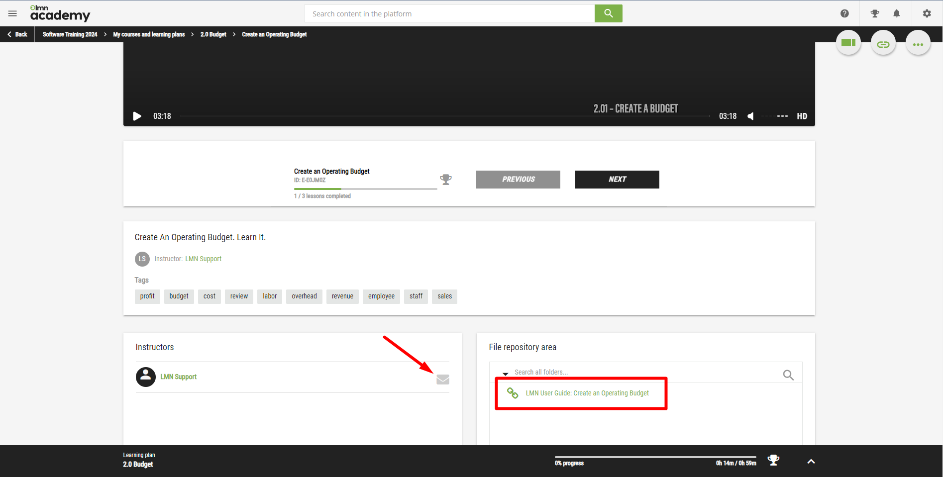Open My courses and learning plans breadcrumb
Screen dimensions: 943x477
point(149,34)
